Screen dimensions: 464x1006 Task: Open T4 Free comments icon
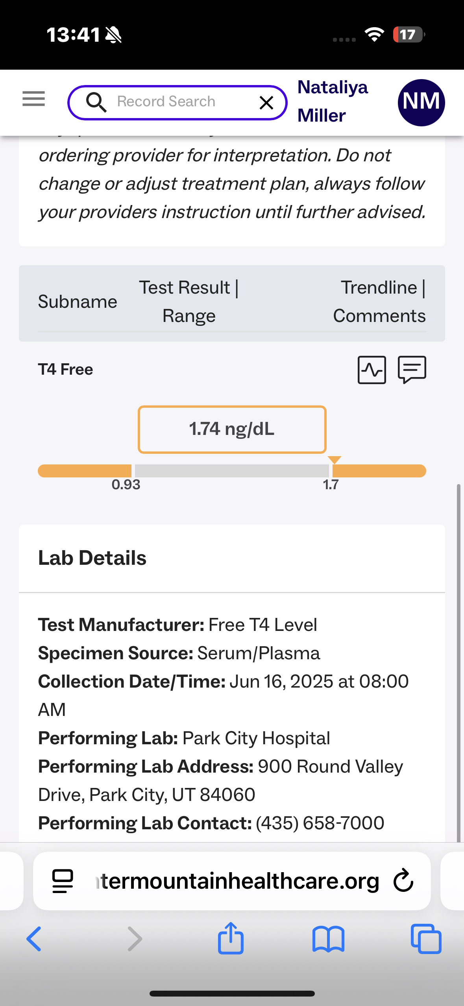(x=412, y=369)
